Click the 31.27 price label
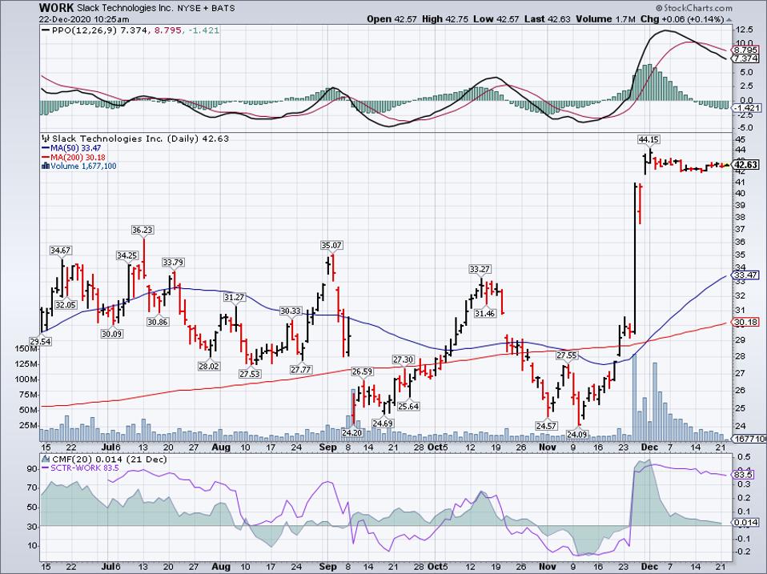Viewport: 767px width, 574px height. tap(235, 297)
